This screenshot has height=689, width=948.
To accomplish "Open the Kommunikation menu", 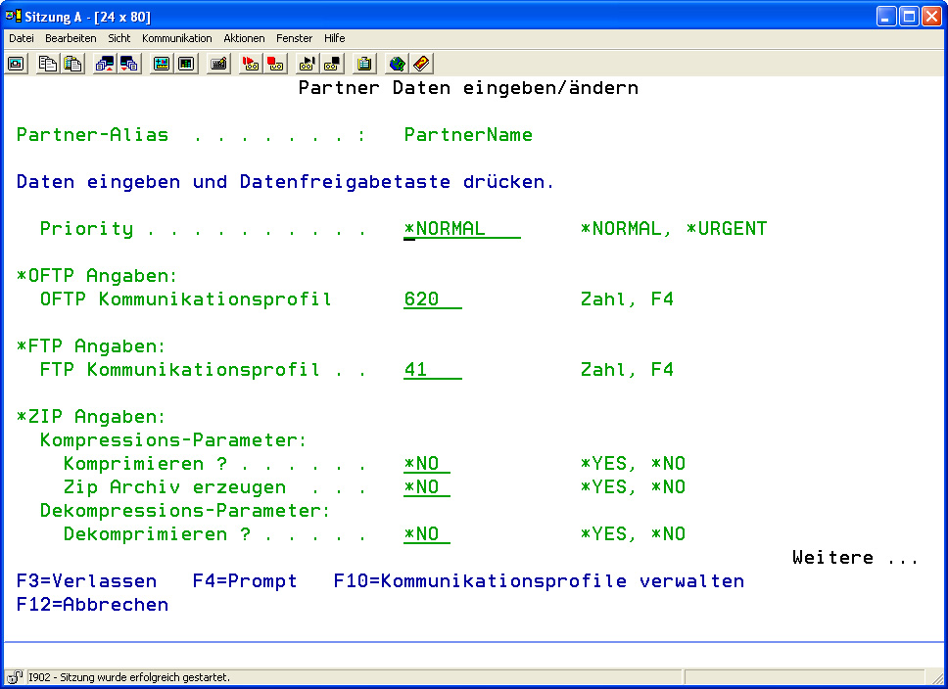I will pyautogui.click(x=176, y=38).
